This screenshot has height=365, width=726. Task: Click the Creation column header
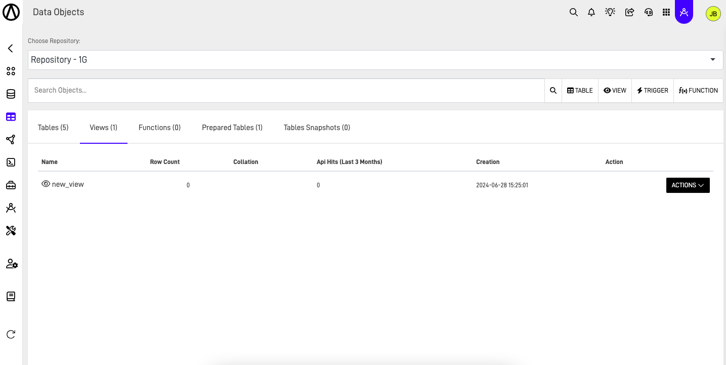pyautogui.click(x=488, y=162)
